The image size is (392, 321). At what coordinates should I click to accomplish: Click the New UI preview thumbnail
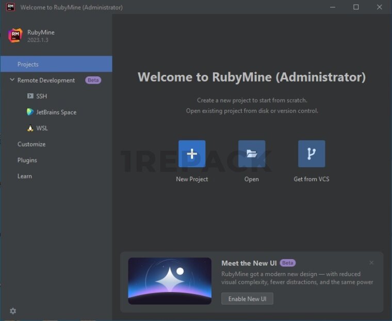click(x=170, y=281)
